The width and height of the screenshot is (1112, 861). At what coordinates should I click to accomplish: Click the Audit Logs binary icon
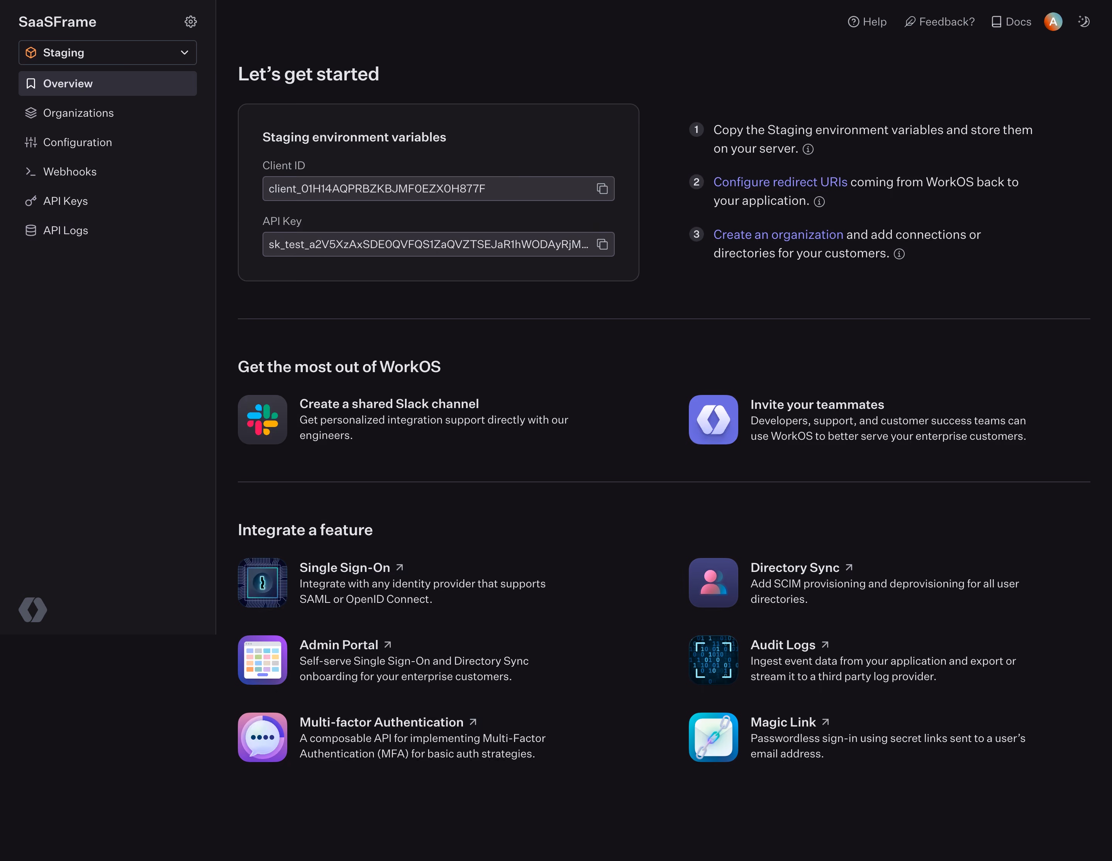point(713,660)
